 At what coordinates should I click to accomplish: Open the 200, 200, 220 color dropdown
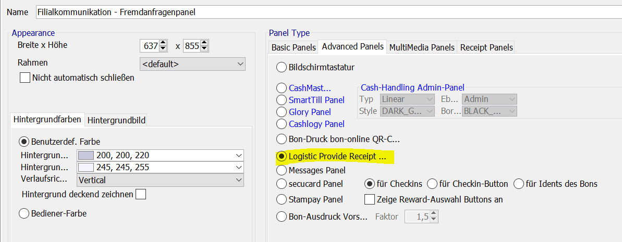click(x=160, y=155)
